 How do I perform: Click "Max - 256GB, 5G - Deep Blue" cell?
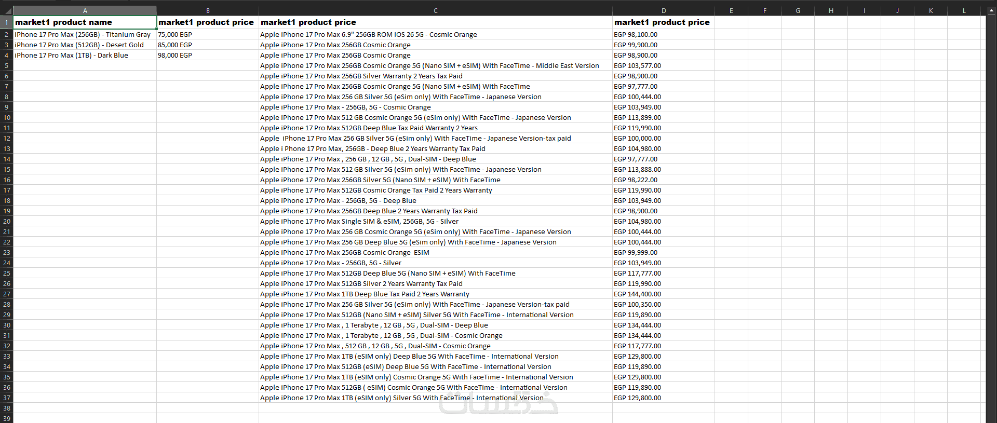pos(436,200)
